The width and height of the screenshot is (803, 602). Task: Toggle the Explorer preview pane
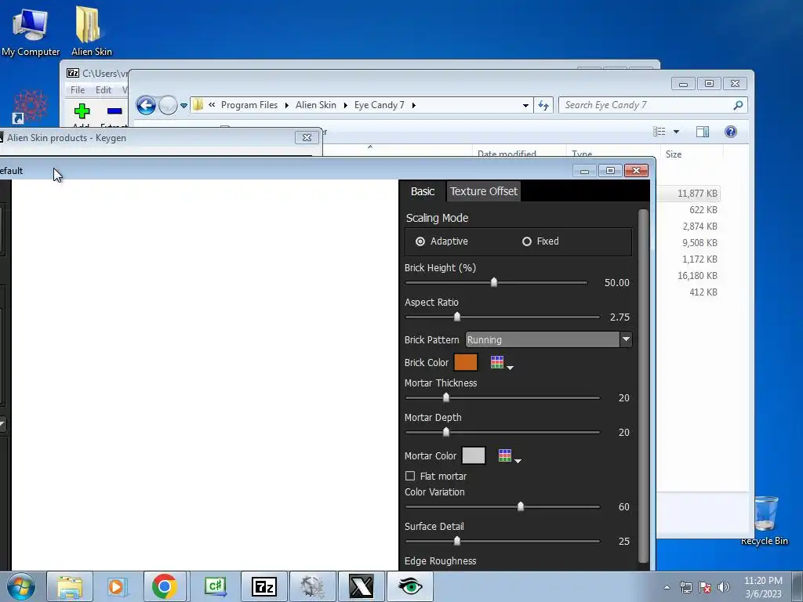tap(703, 132)
